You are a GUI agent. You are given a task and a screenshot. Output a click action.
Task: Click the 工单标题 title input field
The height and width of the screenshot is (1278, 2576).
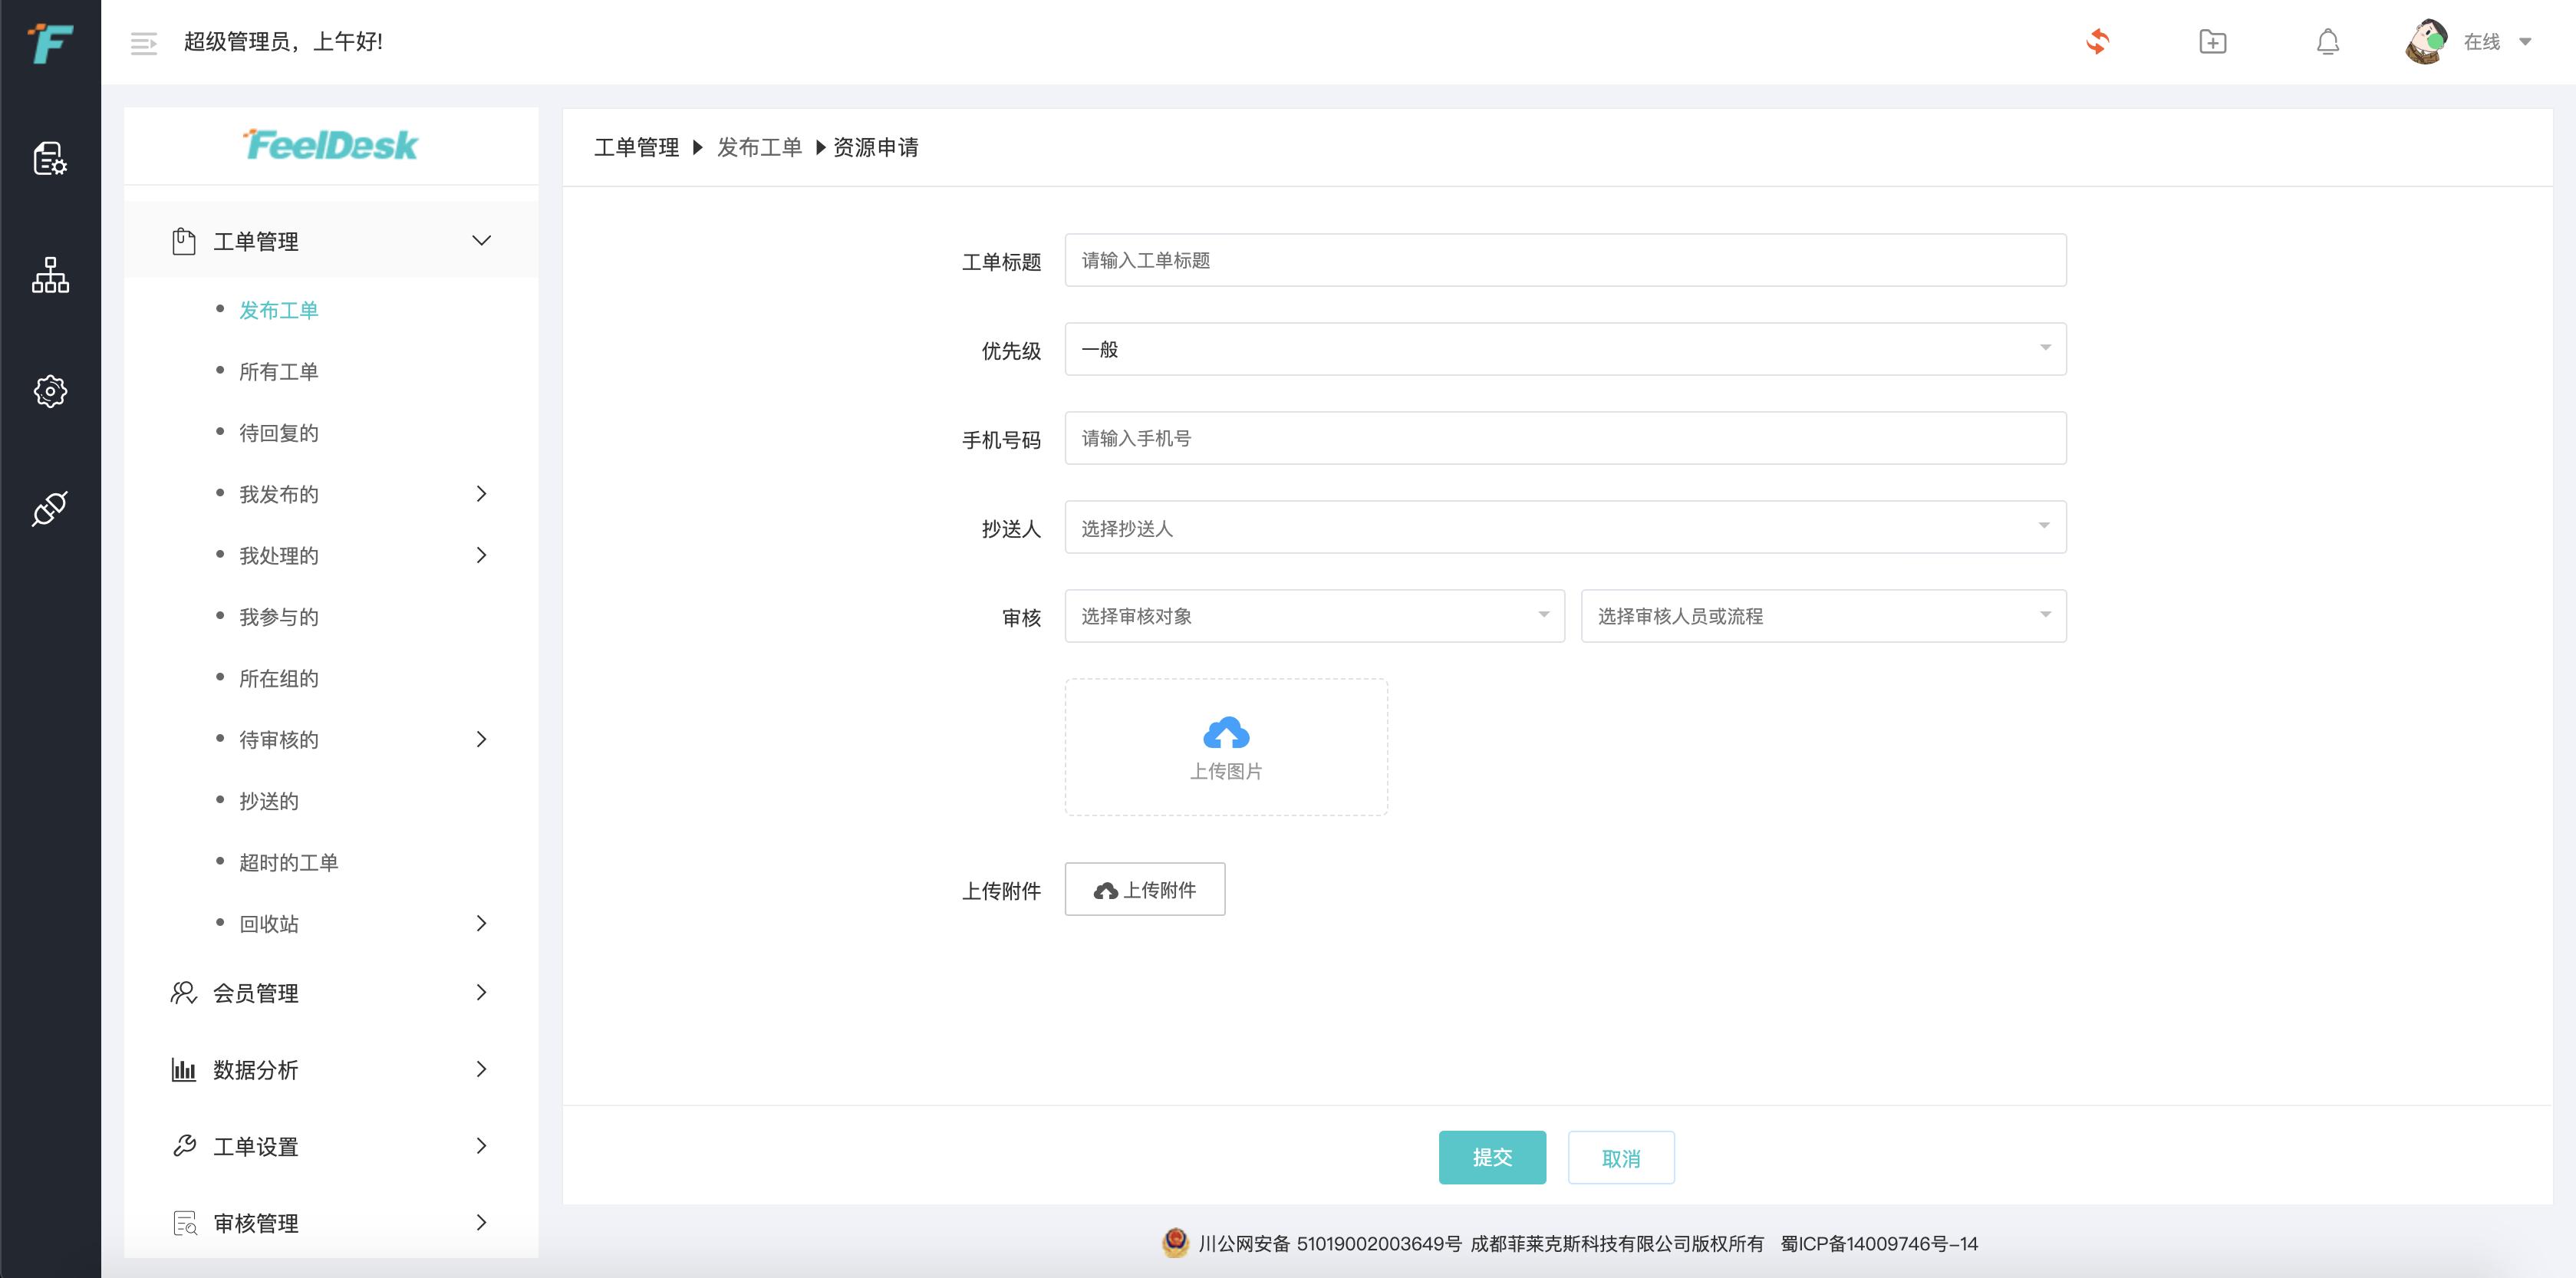tap(1565, 260)
